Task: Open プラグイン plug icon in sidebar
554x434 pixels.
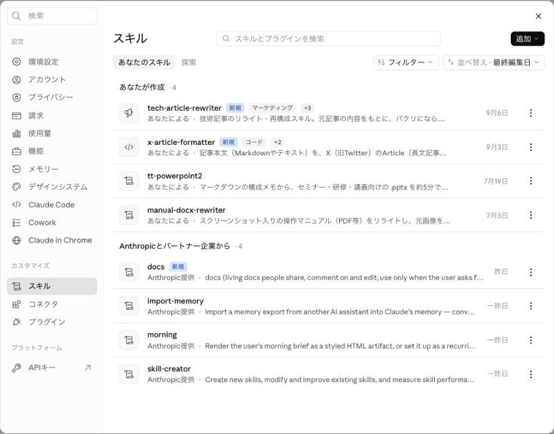Action: (x=16, y=322)
